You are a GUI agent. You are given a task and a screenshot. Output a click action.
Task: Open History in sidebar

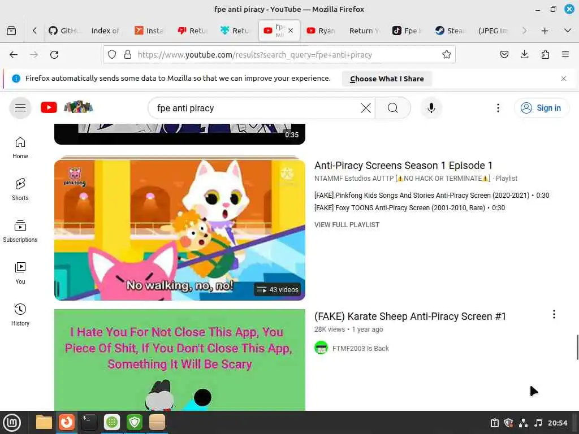point(20,315)
